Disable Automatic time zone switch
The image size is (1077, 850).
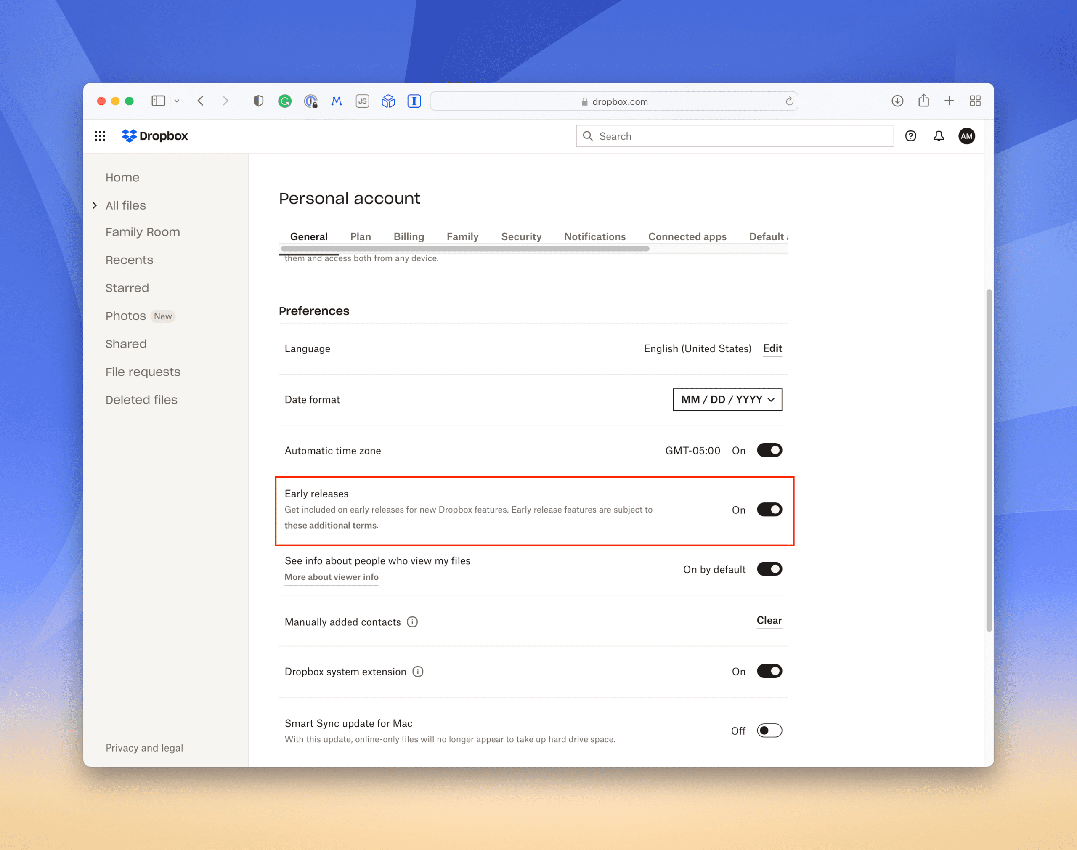point(769,450)
